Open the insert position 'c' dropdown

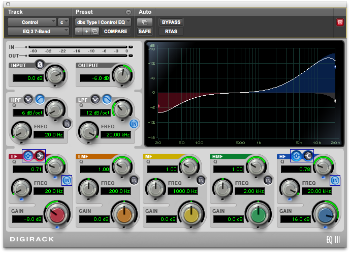pos(63,22)
